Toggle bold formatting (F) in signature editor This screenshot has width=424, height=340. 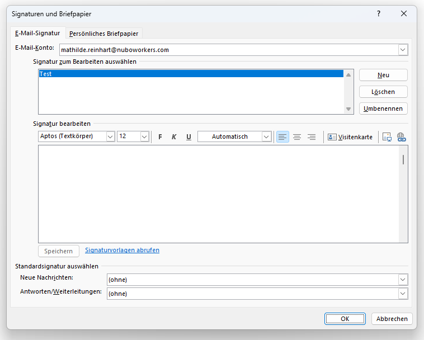[160, 137]
